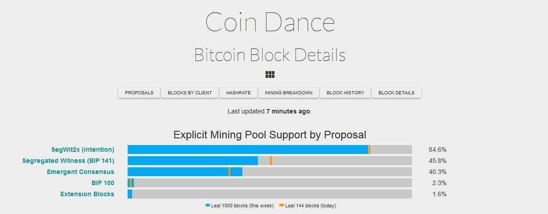The width and height of the screenshot is (548, 214).
Task: Click the Emergent Consensus blue bar
Action: pos(185,172)
